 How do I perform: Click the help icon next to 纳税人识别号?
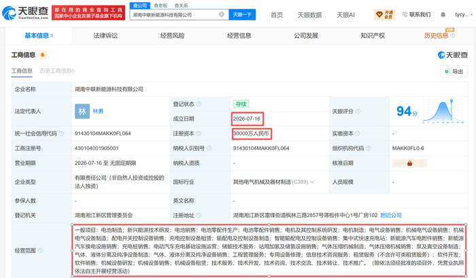tap(209, 148)
